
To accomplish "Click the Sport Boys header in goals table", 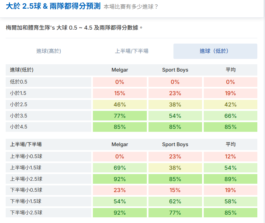I will [175, 70].
